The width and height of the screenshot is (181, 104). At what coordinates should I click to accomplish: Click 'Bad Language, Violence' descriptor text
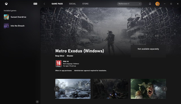tap(71, 64)
